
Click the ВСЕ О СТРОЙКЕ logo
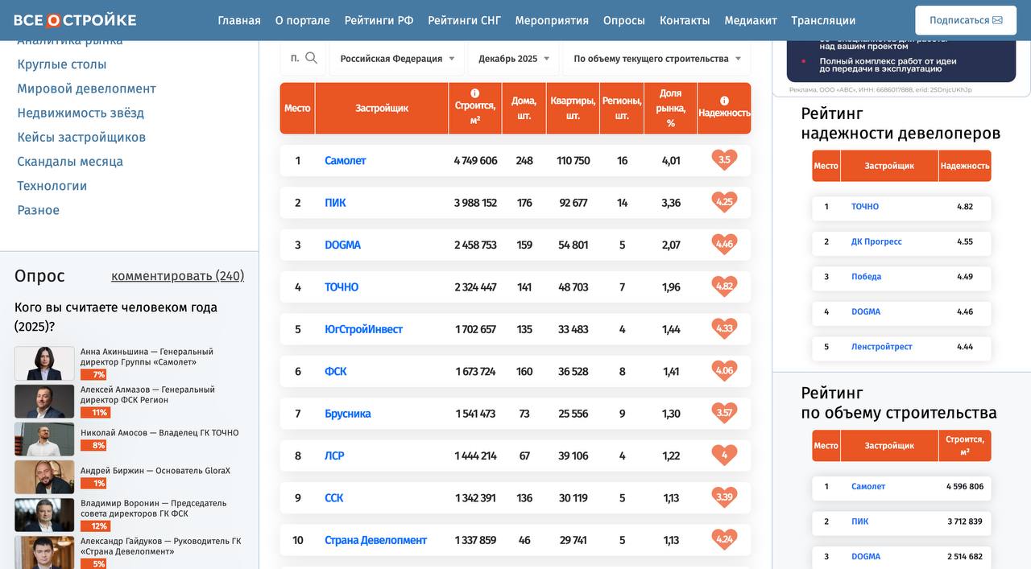[x=75, y=20]
